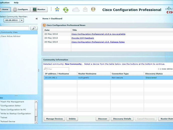Open the Telnet utility
The height and width of the screenshot is (130, 173).
click(4, 117)
